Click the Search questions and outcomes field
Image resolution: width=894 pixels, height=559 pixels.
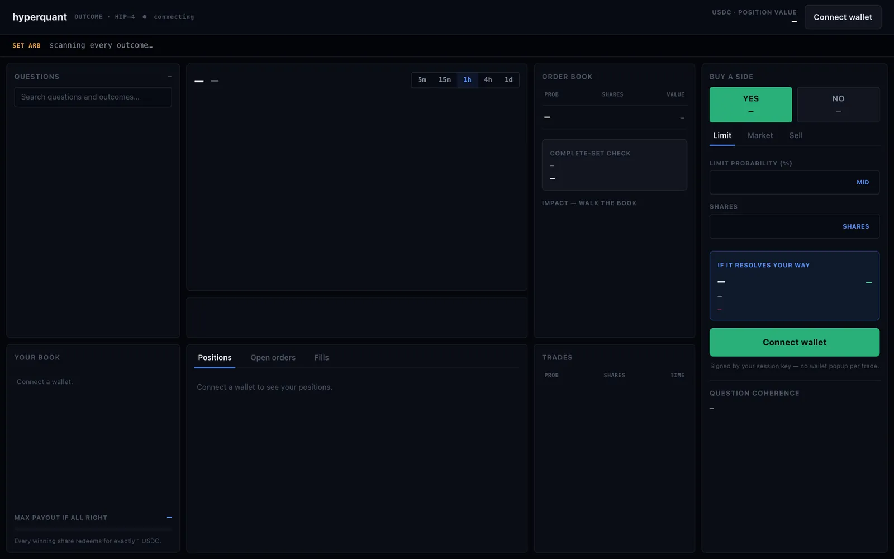(x=93, y=97)
